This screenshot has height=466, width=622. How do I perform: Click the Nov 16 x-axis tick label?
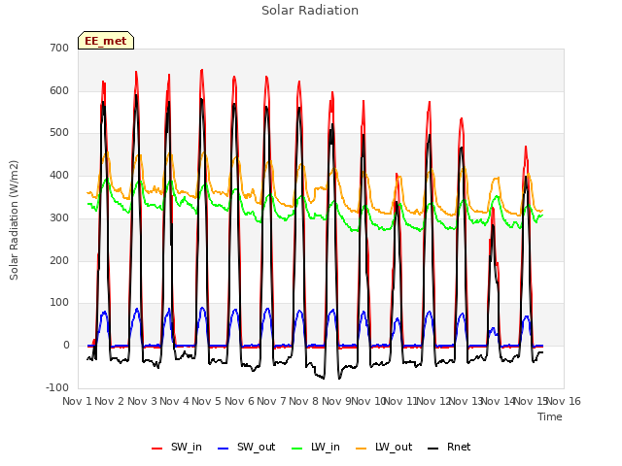pos(564,401)
